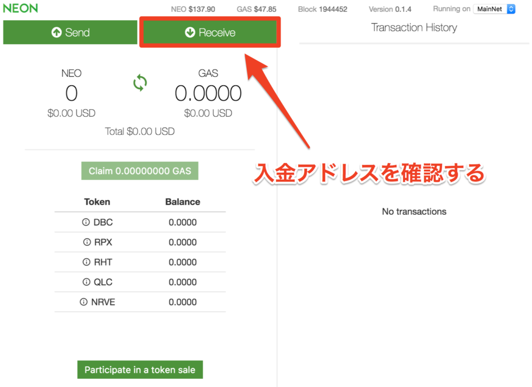
Task: Click the NEON logo
Action: click(20, 8)
